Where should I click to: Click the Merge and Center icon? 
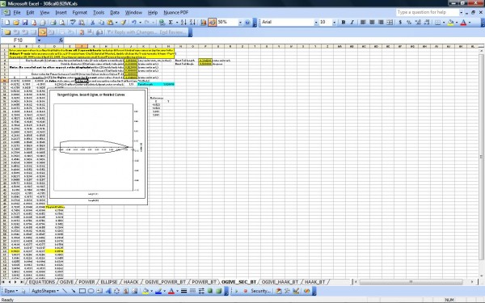coord(390,23)
